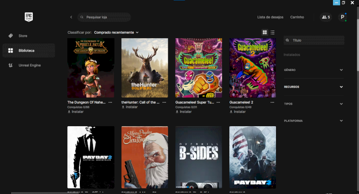This screenshot has height=194, width=359.
Task: Install Guacamelee! Super Turbo
Action: tap(184, 112)
